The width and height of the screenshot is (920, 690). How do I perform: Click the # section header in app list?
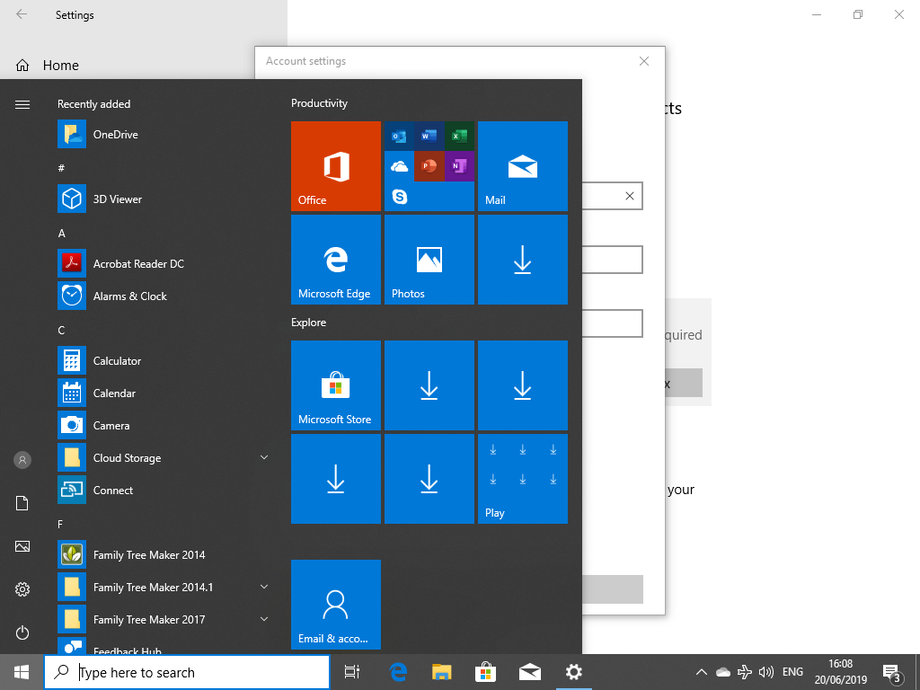pyautogui.click(x=61, y=168)
